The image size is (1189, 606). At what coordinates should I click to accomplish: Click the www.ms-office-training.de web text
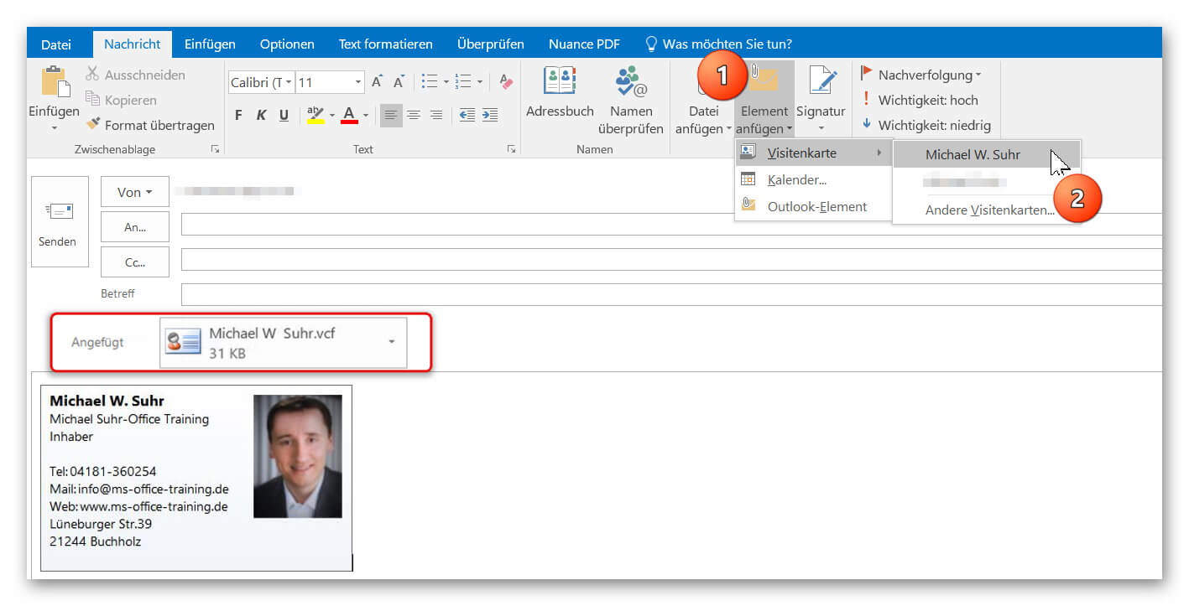pos(154,506)
